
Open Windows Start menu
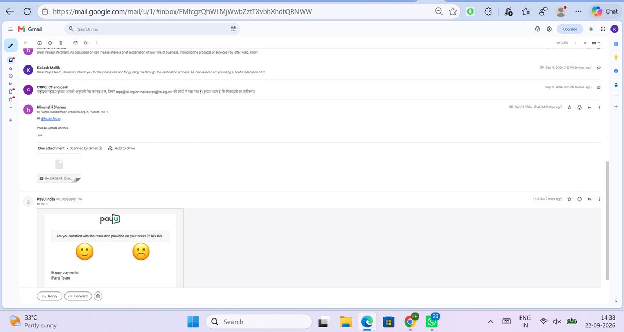click(x=193, y=322)
